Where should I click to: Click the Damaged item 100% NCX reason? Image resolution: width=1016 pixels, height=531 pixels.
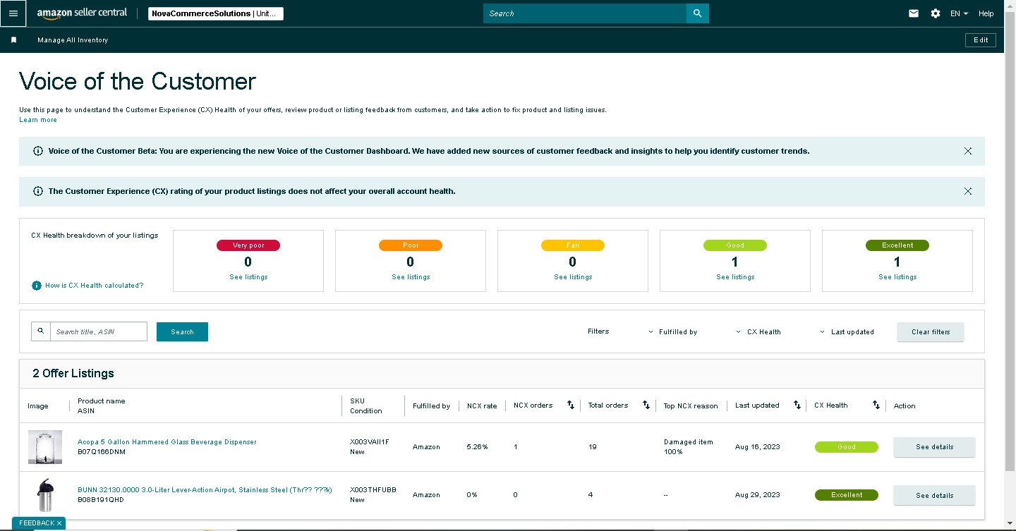coord(689,447)
